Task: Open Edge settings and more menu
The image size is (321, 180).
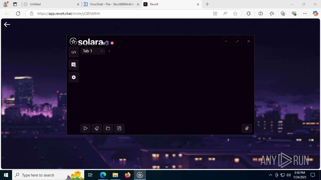Action: [x=305, y=13]
